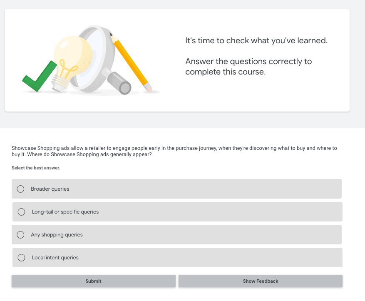365x301 pixels.
Task: Select the Broader queries radio button
Action: pyautogui.click(x=20, y=189)
